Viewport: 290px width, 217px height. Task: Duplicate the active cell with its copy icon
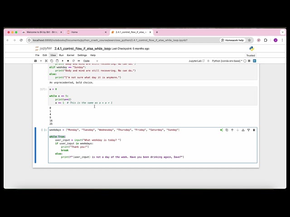(x=227, y=130)
